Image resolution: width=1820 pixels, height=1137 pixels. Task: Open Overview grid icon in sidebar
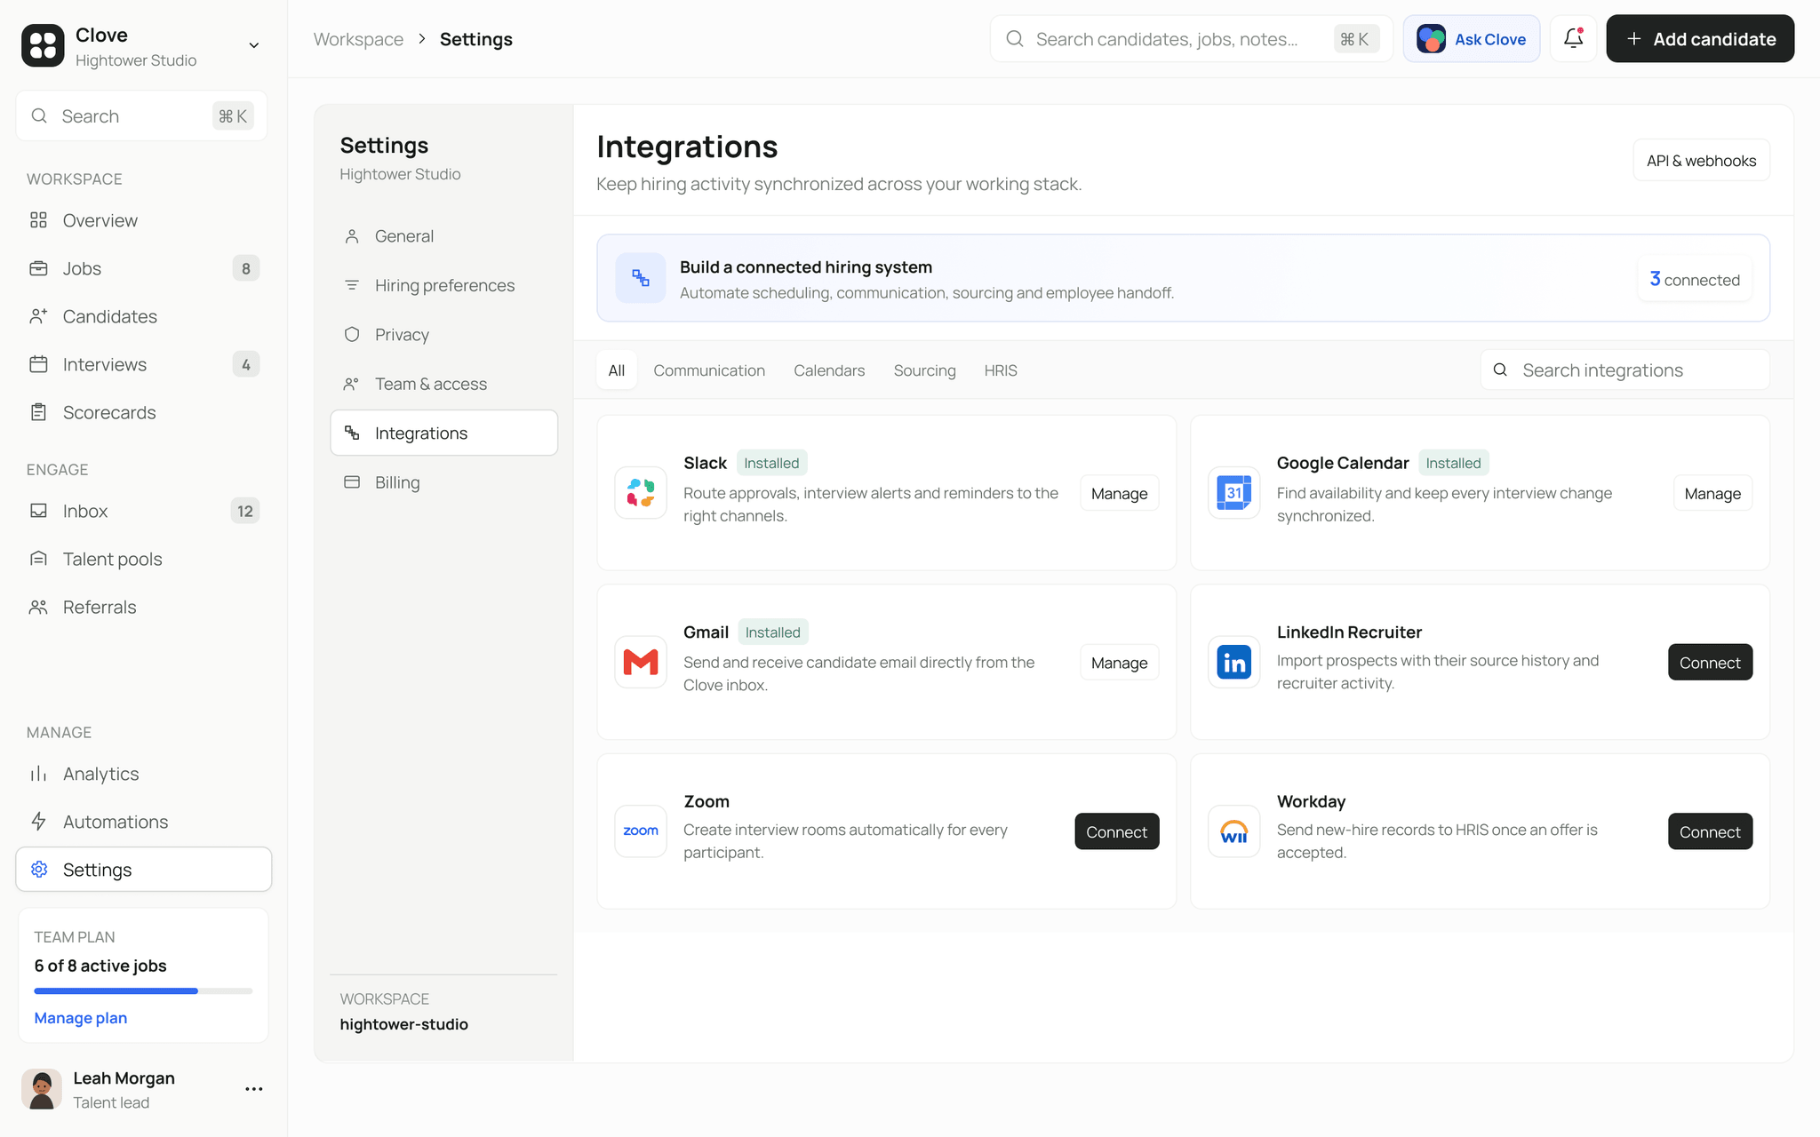pyautogui.click(x=38, y=220)
